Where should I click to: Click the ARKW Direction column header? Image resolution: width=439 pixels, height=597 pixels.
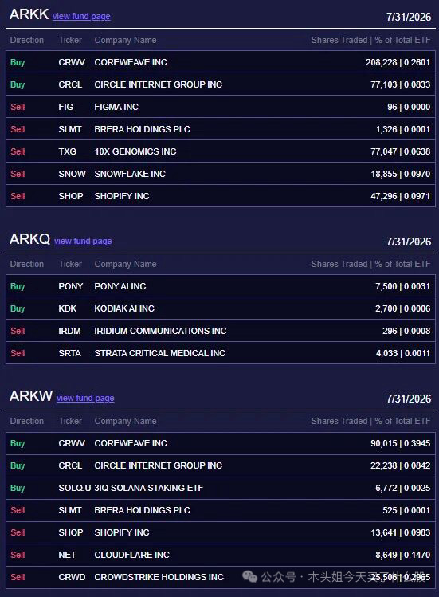pyautogui.click(x=26, y=421)
